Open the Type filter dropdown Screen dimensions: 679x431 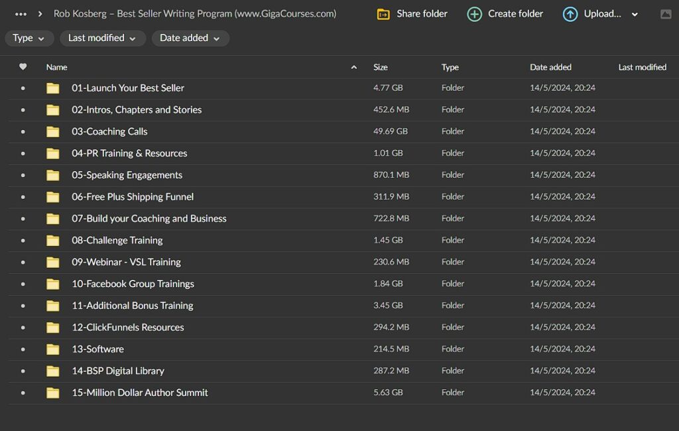click(29, 38)
